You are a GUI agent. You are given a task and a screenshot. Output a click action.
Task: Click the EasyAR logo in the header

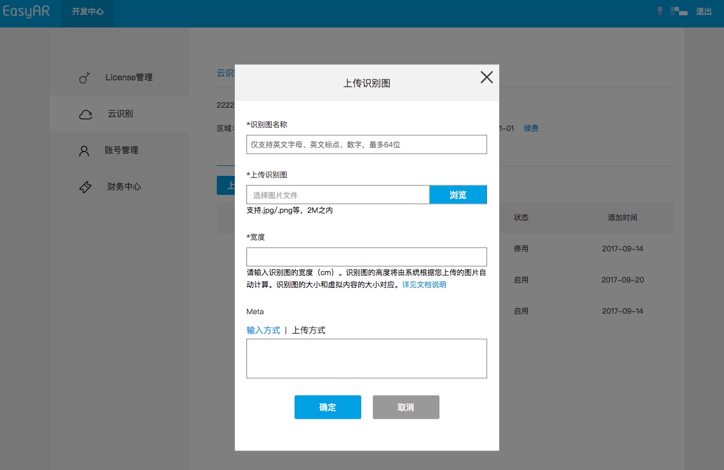tap(27, 13)
